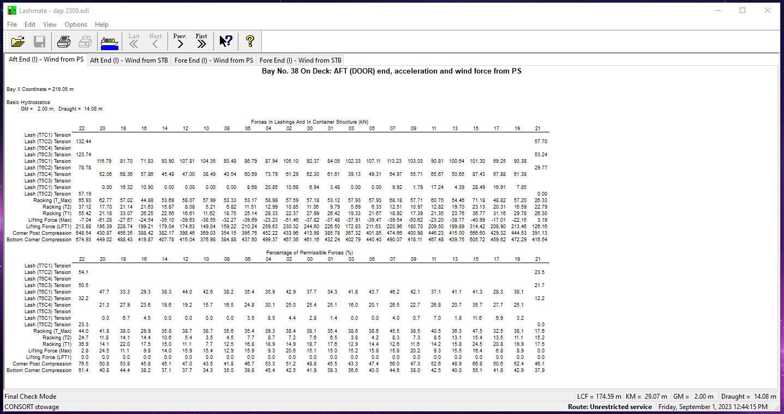Click the Lashmate app icon in title bar
Image resolution: width=784 pixels, height=414 pixels.
pyautogui.click(x=11, y=10)
